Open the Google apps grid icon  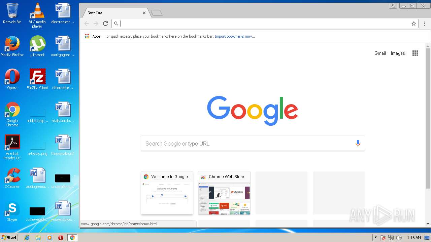coord(415,53)
